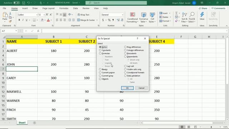Select Visible cells only option
The image size is (229, 129).
125,69
